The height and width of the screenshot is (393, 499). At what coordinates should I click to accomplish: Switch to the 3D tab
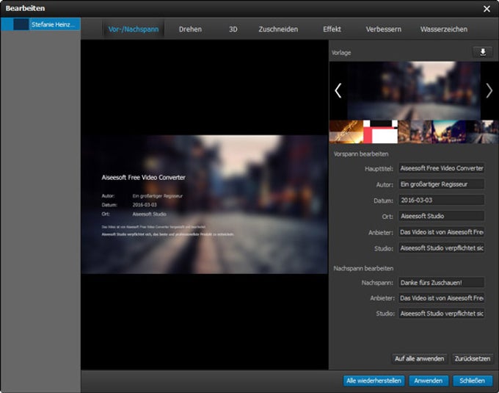point(233,29)
